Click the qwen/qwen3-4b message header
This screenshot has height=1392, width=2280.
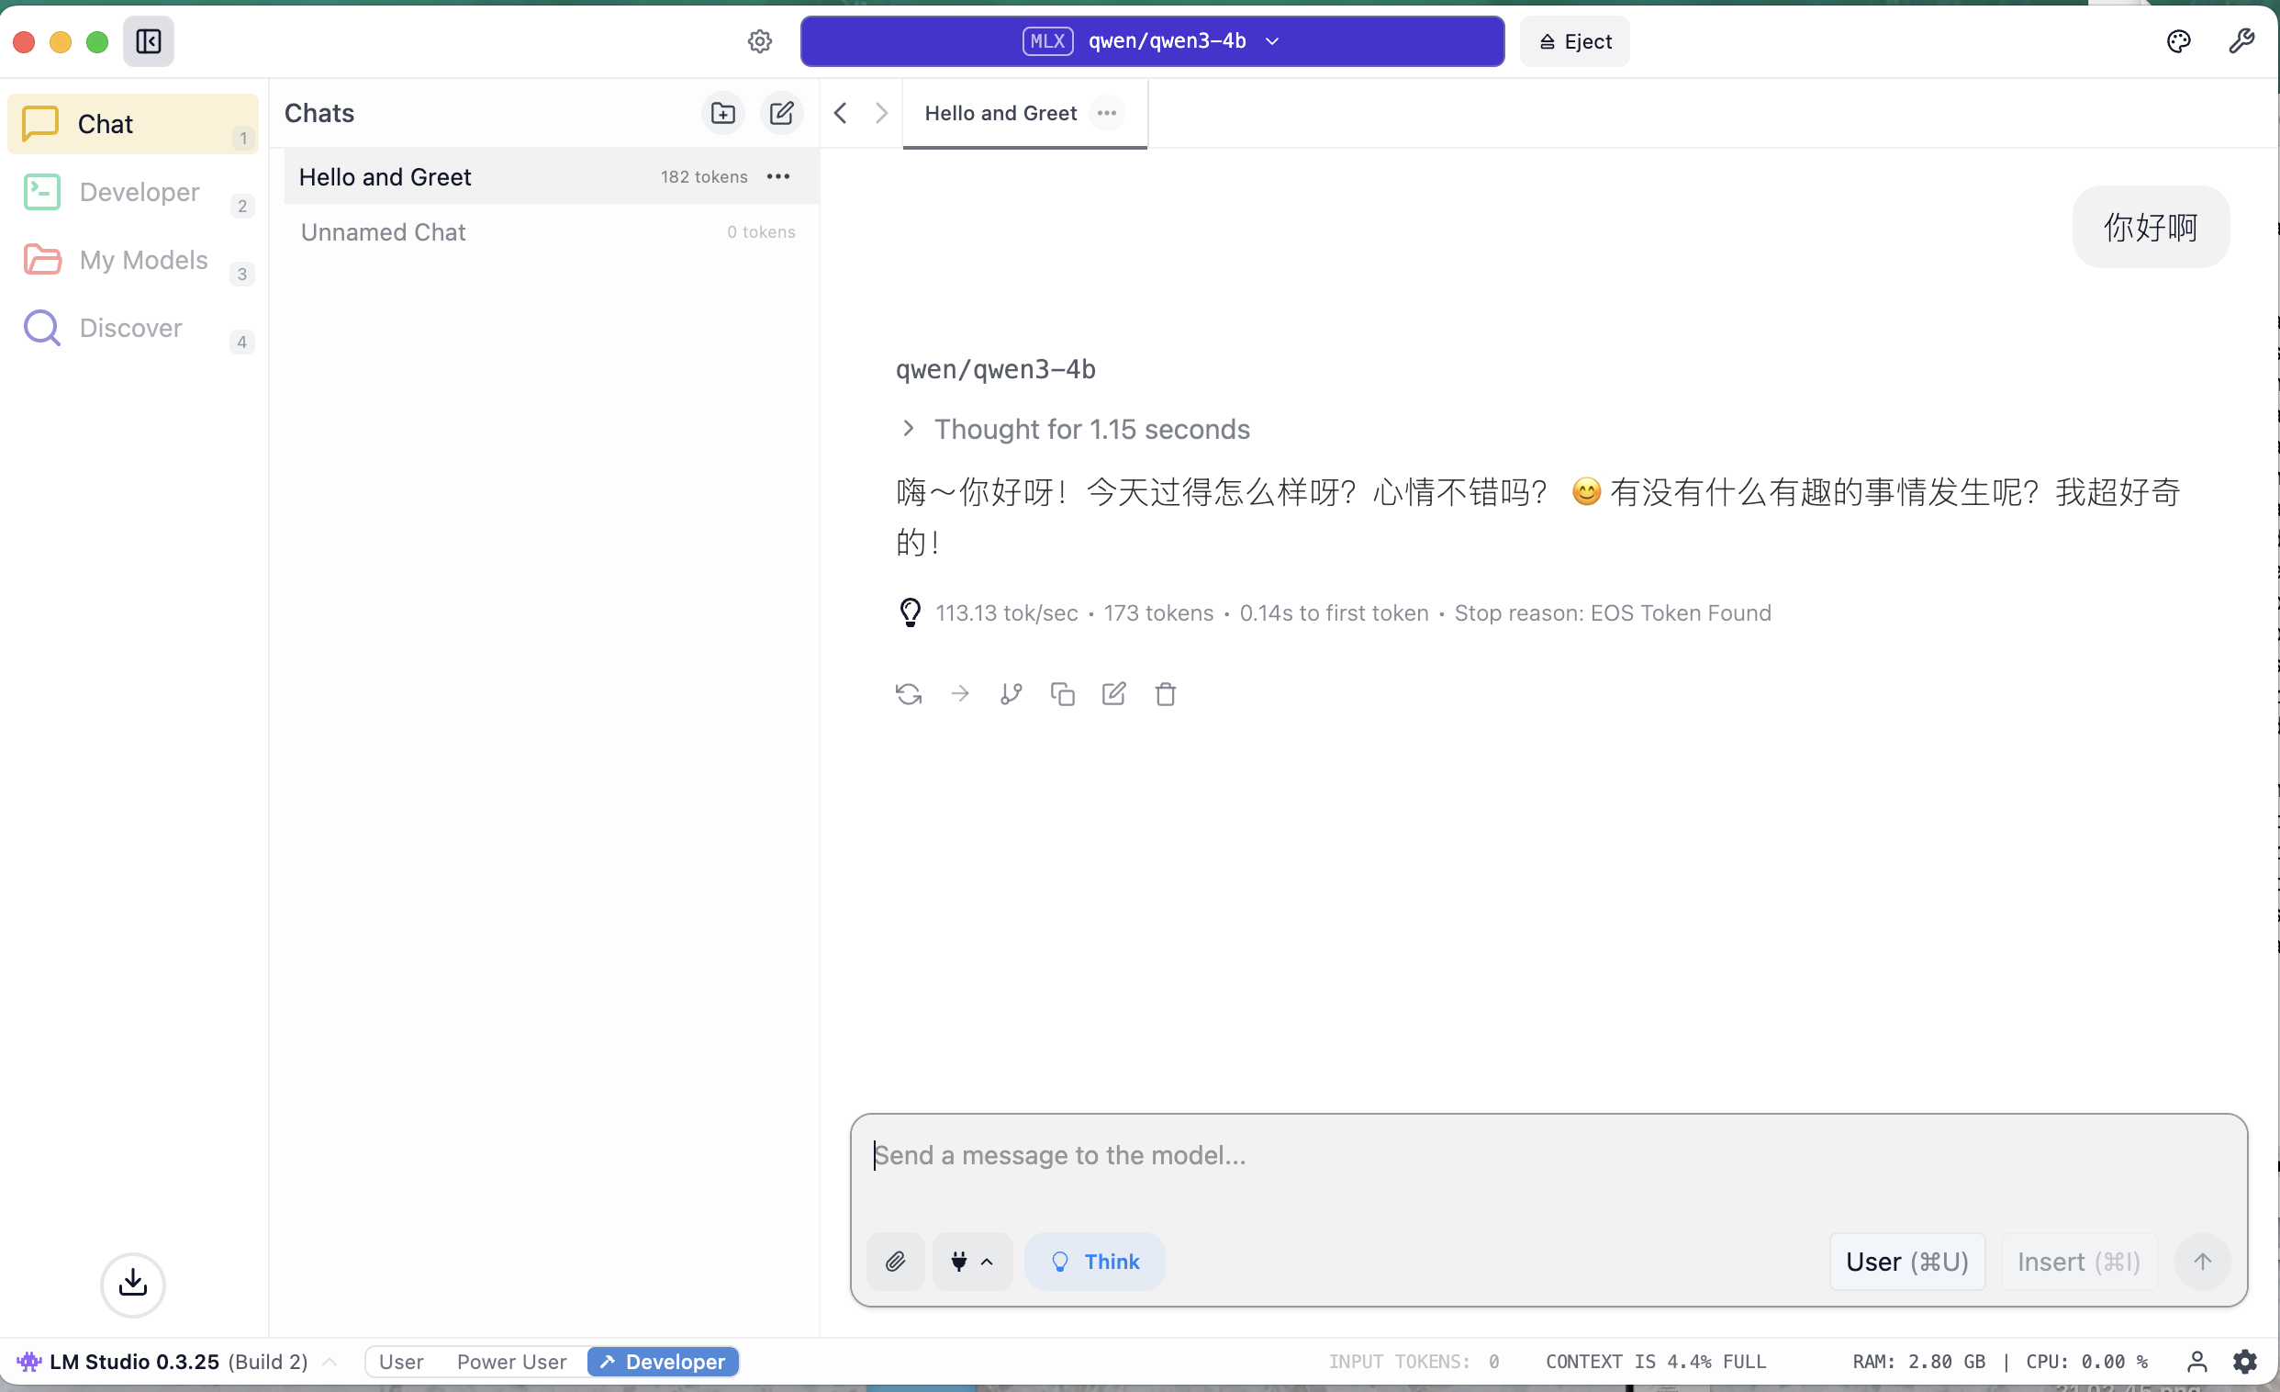[995, 369]
